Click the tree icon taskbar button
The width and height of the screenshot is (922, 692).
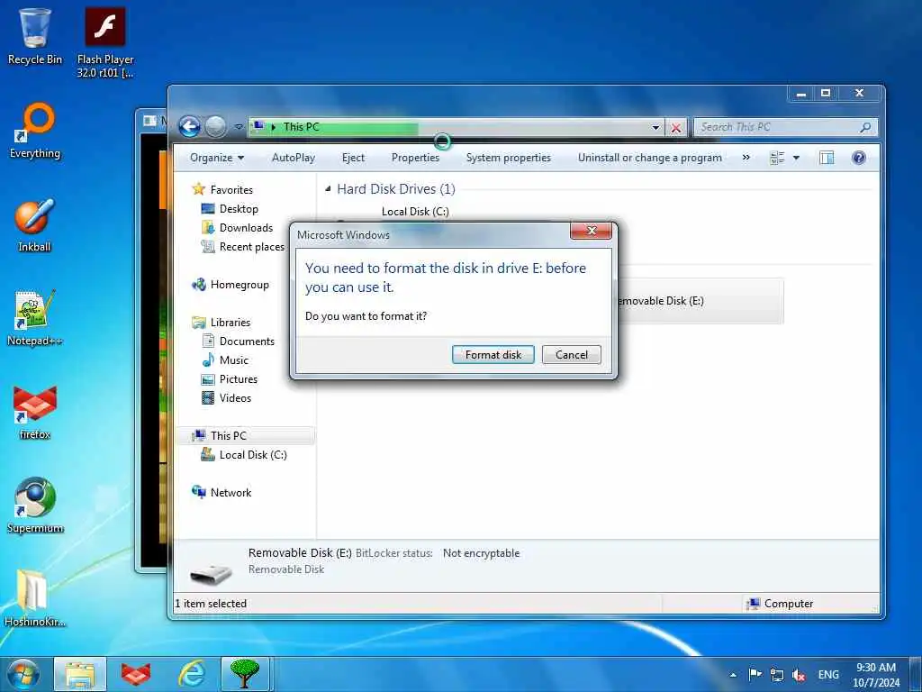point(245,674)
